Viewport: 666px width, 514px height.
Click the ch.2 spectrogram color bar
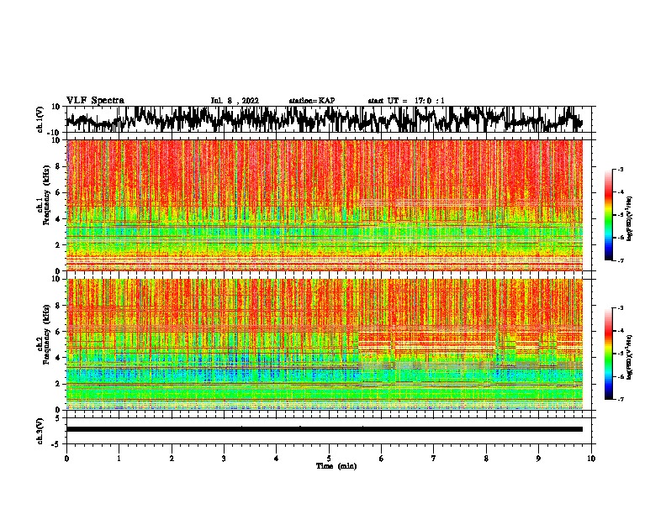tap(609, 354)
